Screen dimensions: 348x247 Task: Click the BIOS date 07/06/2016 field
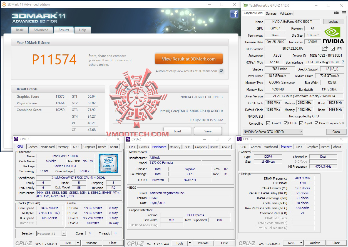click(190, 203)
